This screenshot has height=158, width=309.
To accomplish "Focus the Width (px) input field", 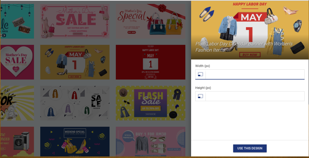I will click(x=255, y=74).
